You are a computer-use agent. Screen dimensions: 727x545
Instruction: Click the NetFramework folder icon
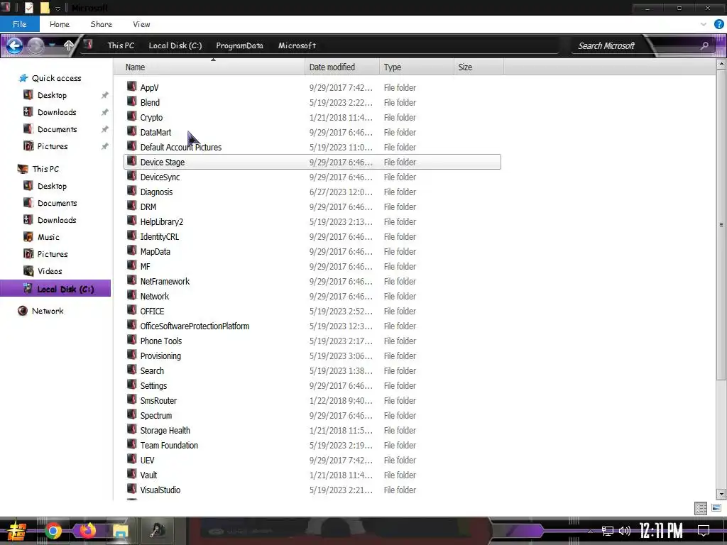(x=131, y=280)
